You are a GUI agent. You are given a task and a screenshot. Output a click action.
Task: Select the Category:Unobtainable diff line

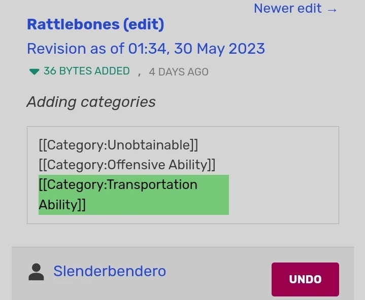click(118, 145)
